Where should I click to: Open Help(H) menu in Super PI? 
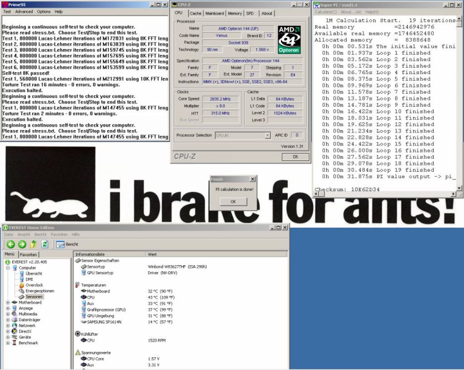coord(372,12)
